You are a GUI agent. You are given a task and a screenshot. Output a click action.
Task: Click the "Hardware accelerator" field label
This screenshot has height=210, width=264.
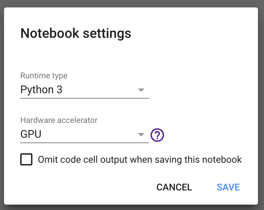point(59,120)
